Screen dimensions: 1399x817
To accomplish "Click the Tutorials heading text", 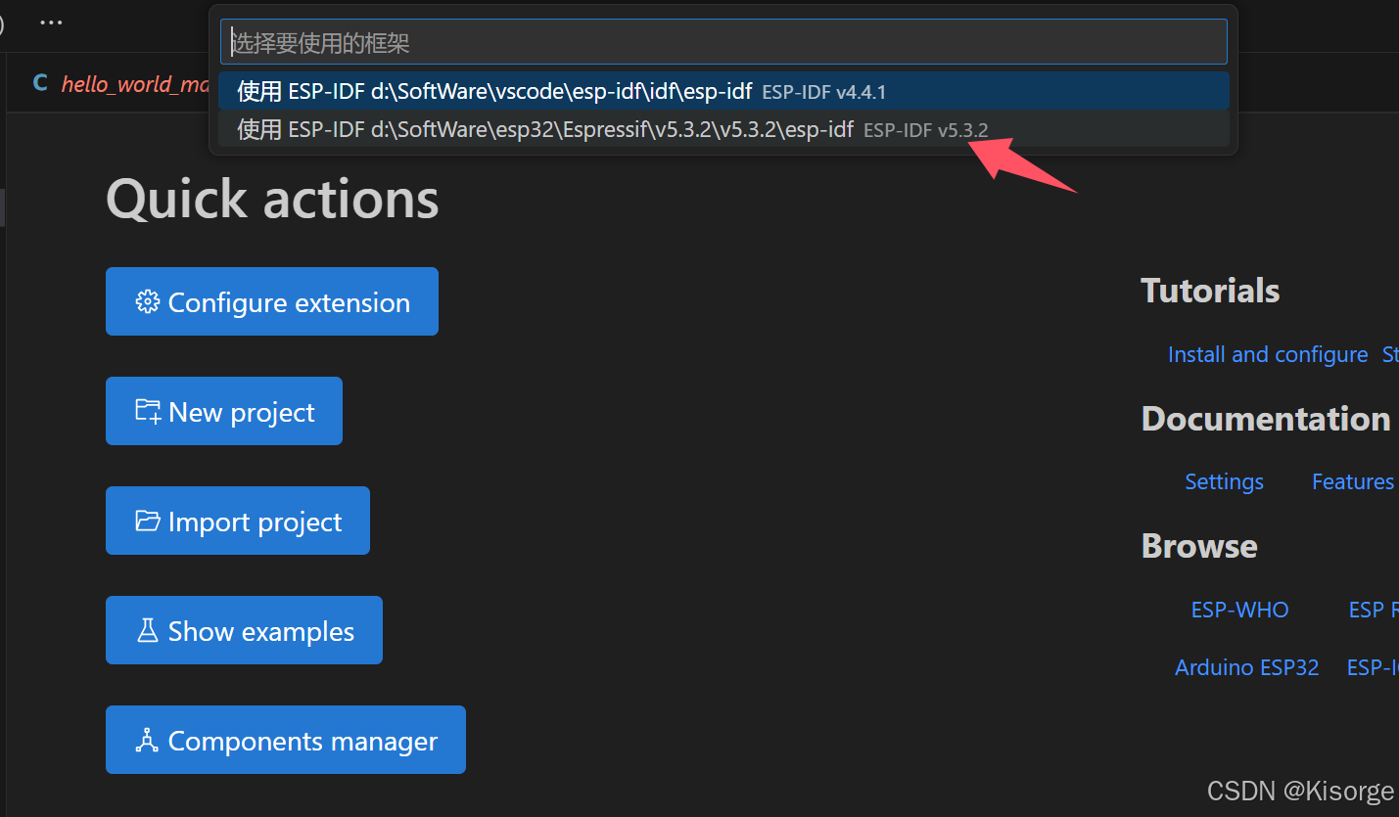I will (1210, 291).
